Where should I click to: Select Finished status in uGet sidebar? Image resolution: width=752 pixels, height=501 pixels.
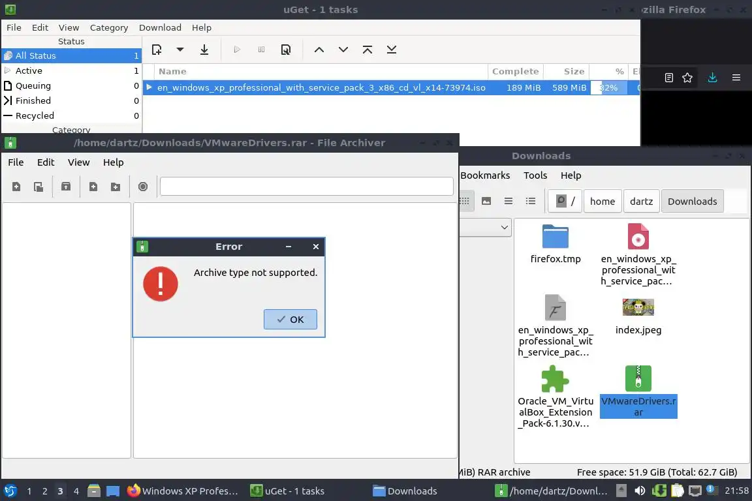(71, 100)
